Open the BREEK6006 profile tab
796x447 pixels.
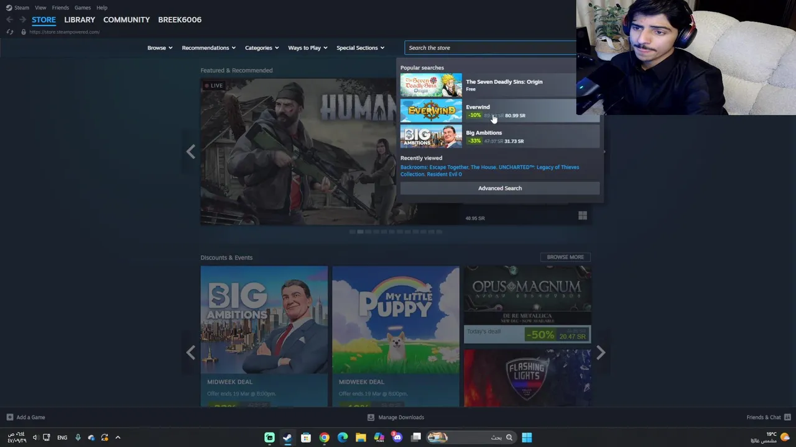pyautogui.click(x=180, y=20)
